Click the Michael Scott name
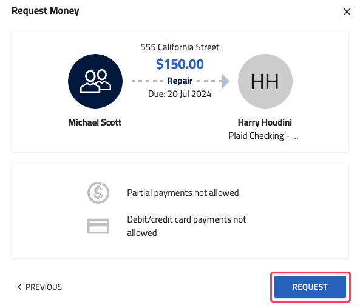This screenshot has height=308, width=360. [x=95, y=122]
